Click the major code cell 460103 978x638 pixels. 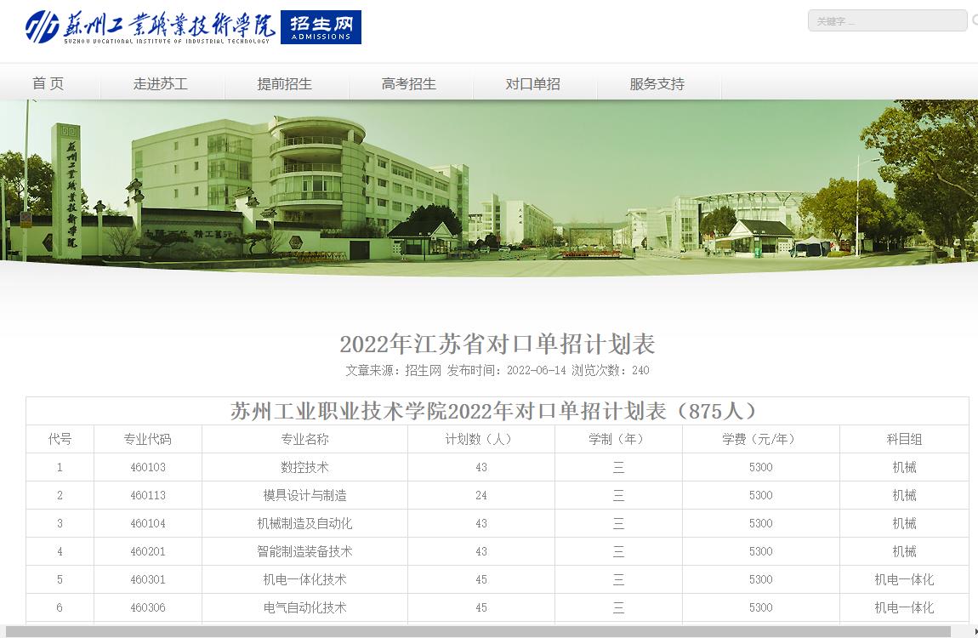coord(148,467)
